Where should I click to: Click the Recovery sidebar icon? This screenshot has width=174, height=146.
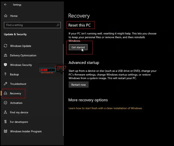coord(5,93)
